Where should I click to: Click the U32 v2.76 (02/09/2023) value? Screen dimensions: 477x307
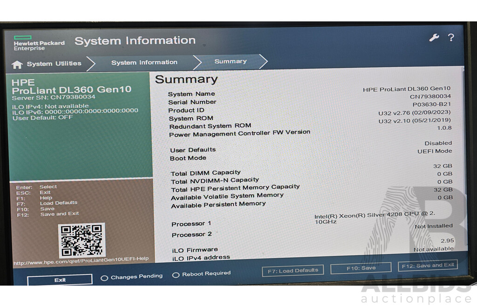414,113
